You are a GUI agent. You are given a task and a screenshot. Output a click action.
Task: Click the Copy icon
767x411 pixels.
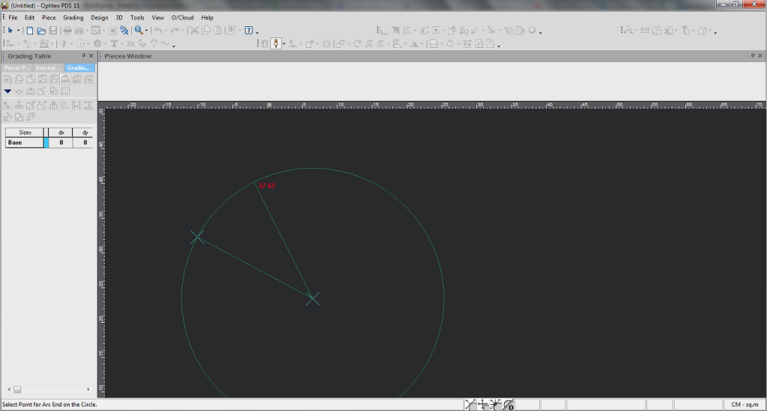[206, 30]
